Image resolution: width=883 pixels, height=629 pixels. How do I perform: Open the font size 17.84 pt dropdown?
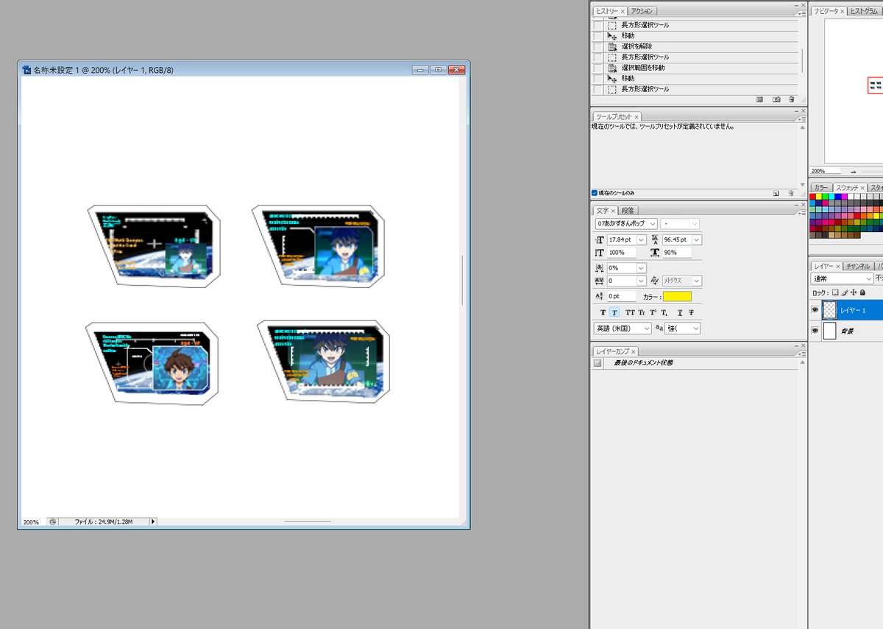pos(642,240)
